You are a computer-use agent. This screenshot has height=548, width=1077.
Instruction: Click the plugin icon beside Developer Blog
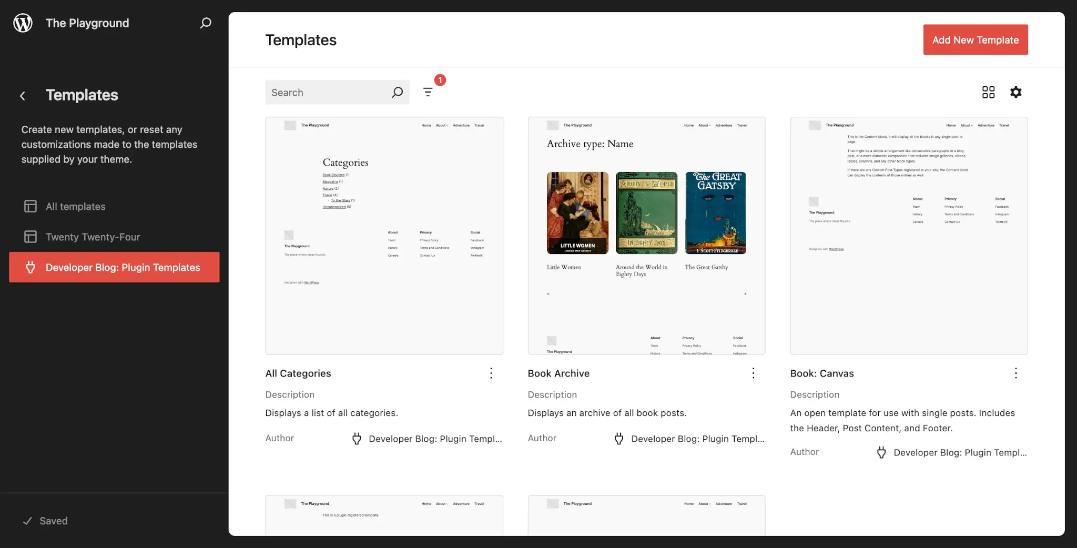(x=31, y=267)
